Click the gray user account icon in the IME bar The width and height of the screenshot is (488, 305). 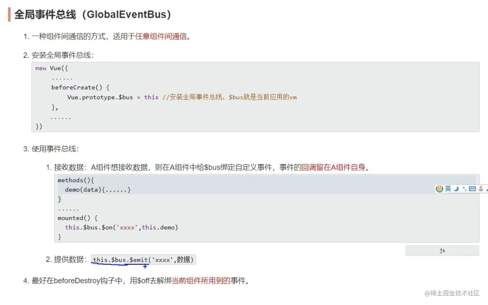(481, 189)
